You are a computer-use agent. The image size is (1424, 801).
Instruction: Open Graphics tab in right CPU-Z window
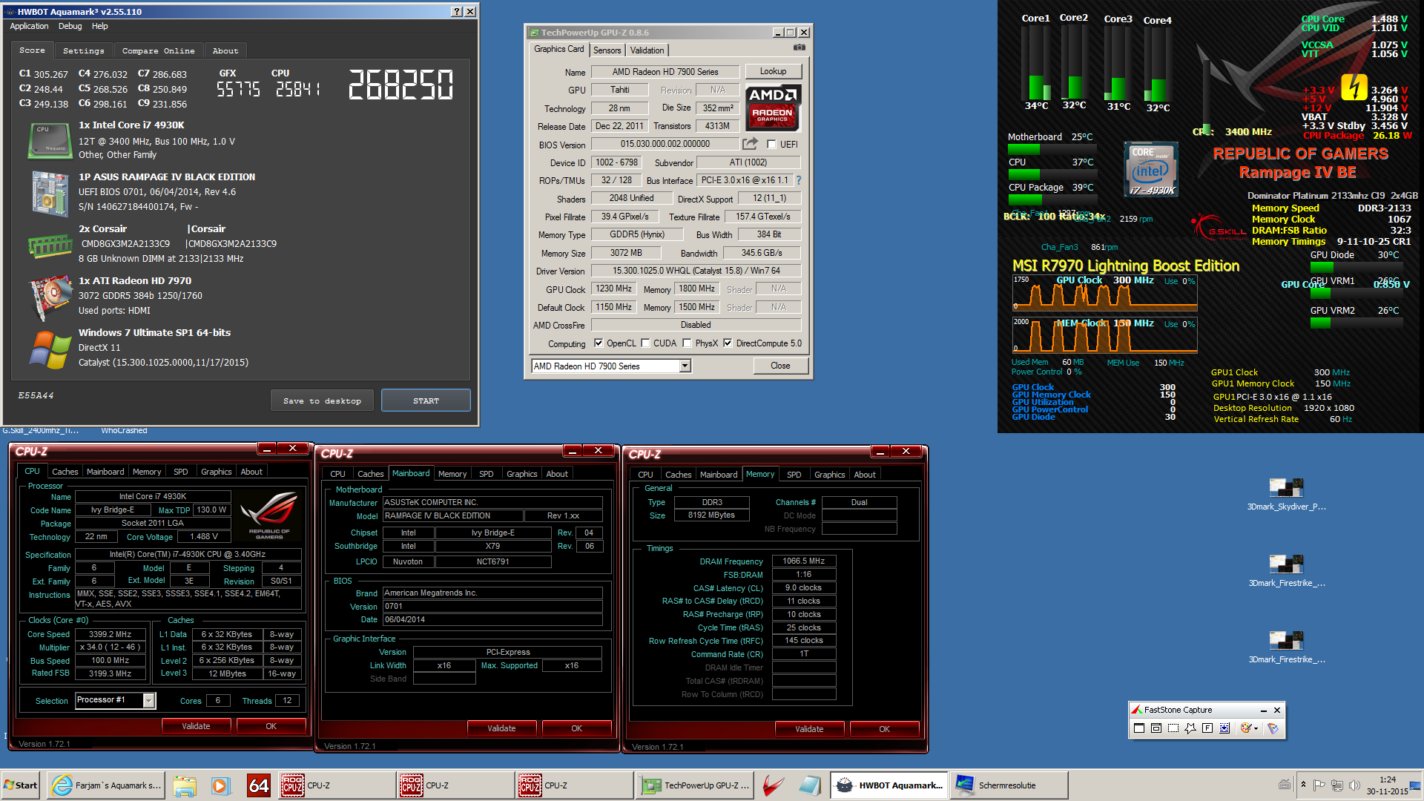829,475
